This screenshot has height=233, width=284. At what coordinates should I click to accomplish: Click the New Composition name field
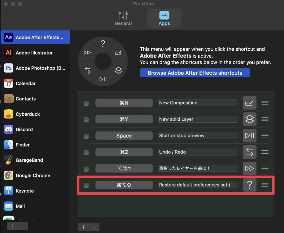[197, 103]
